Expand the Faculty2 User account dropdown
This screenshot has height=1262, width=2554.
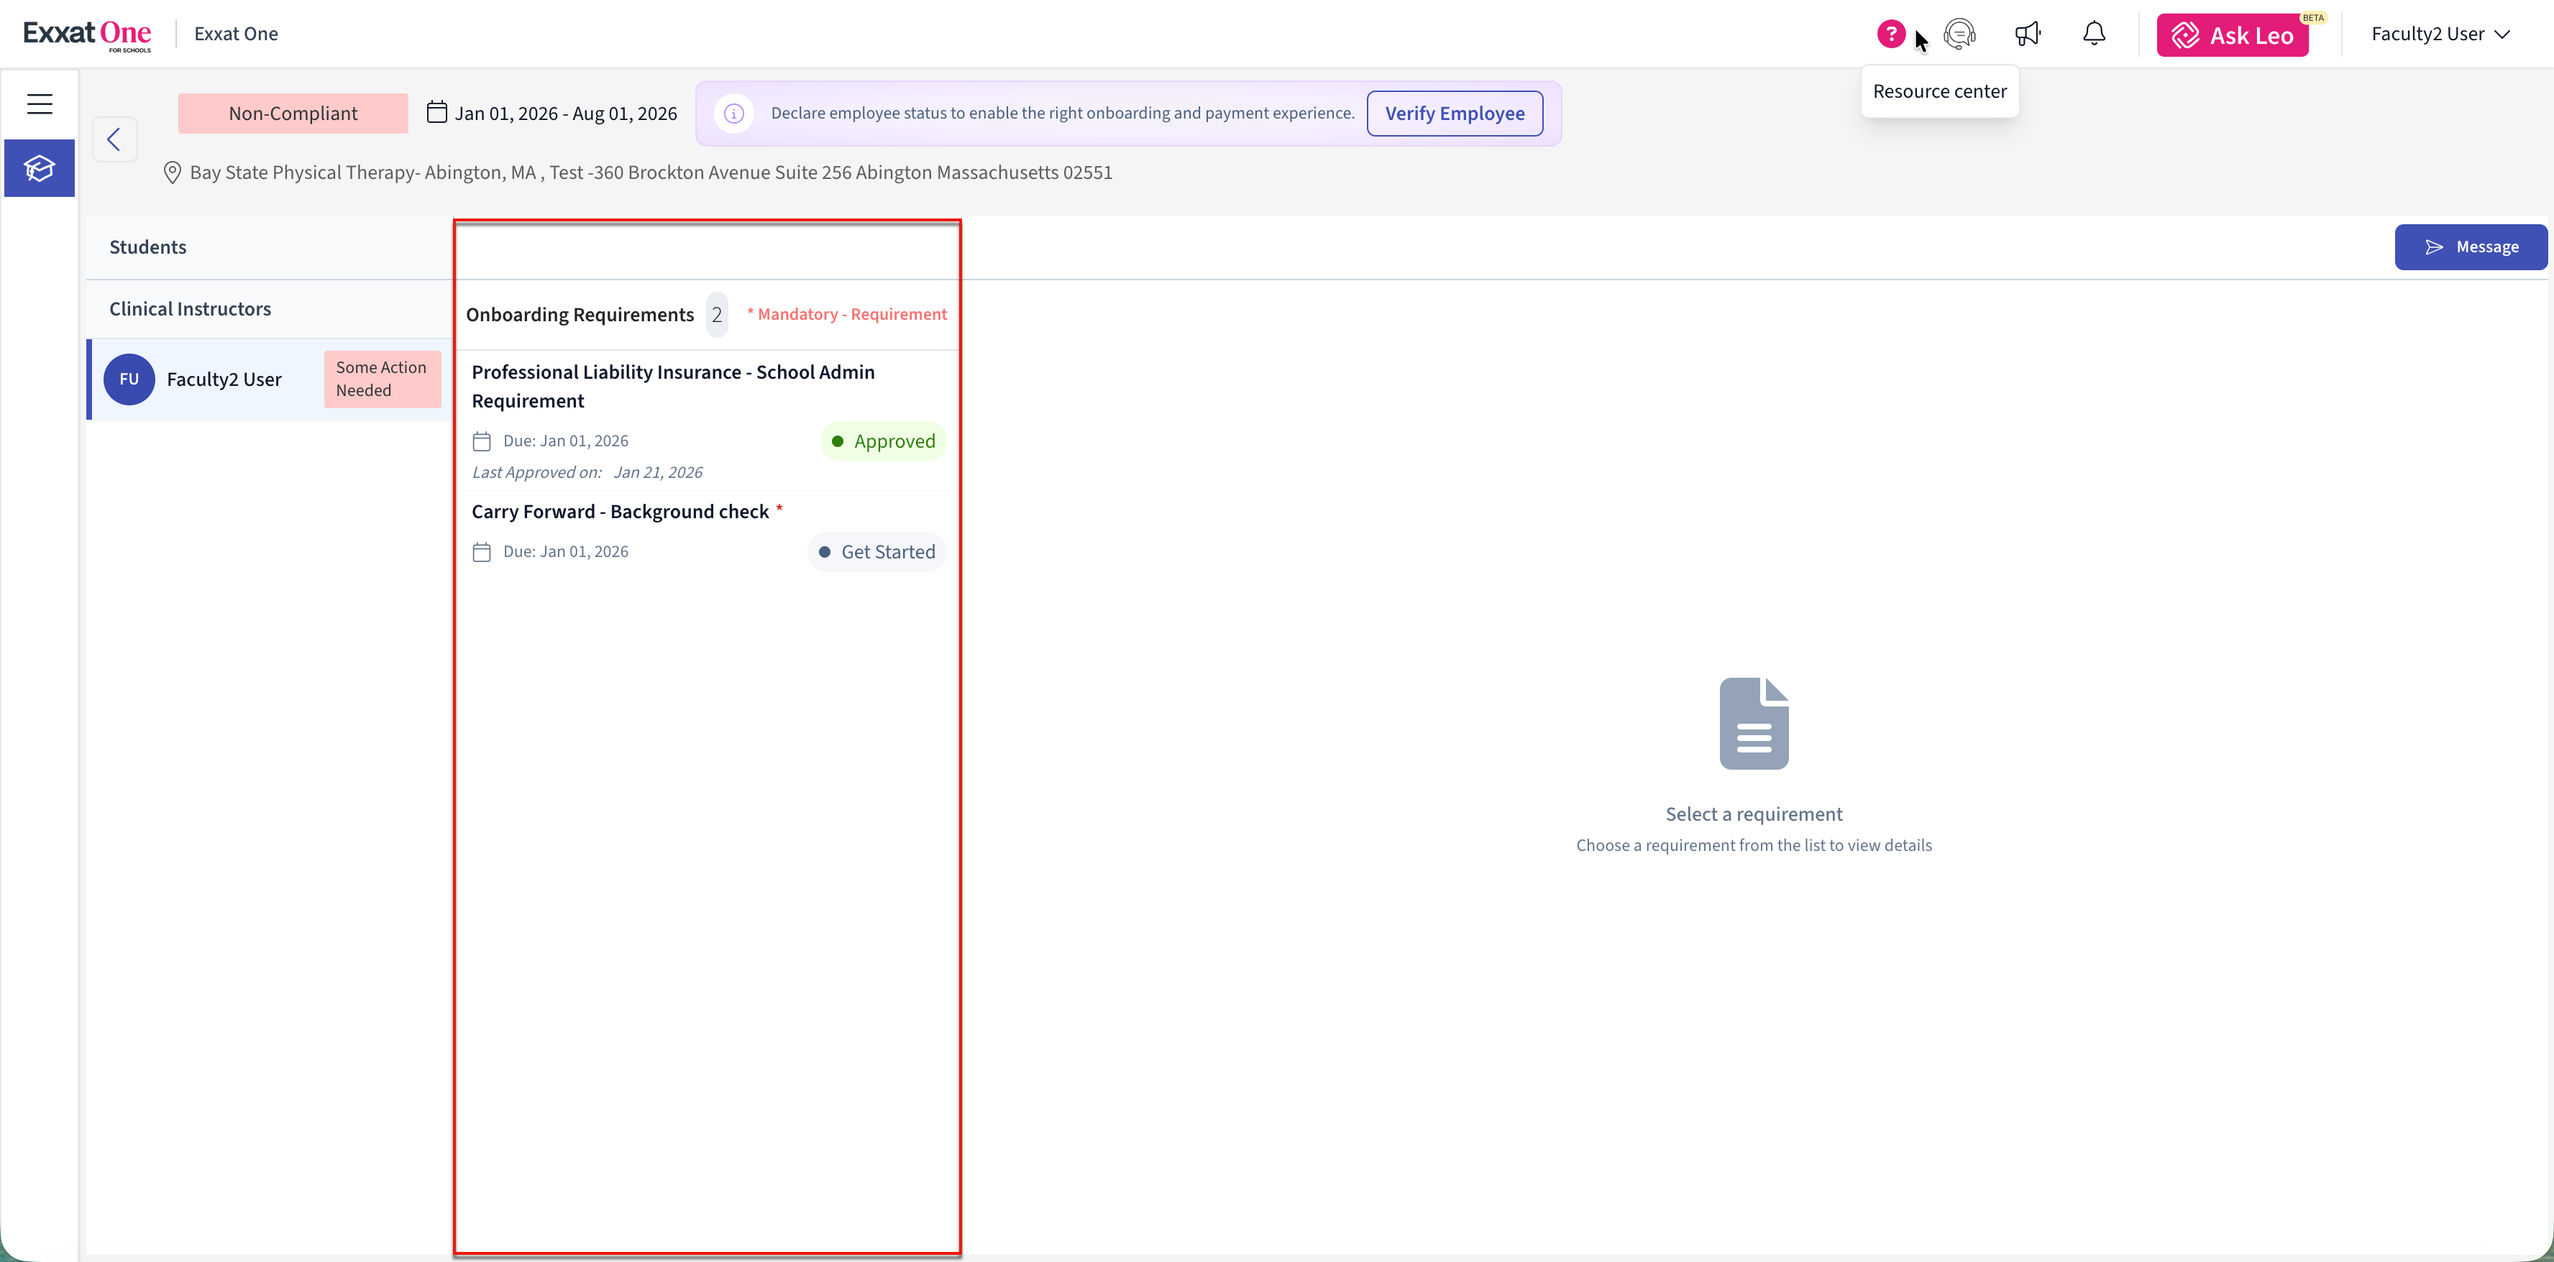pyautogui.click(x=2440, y=34)
